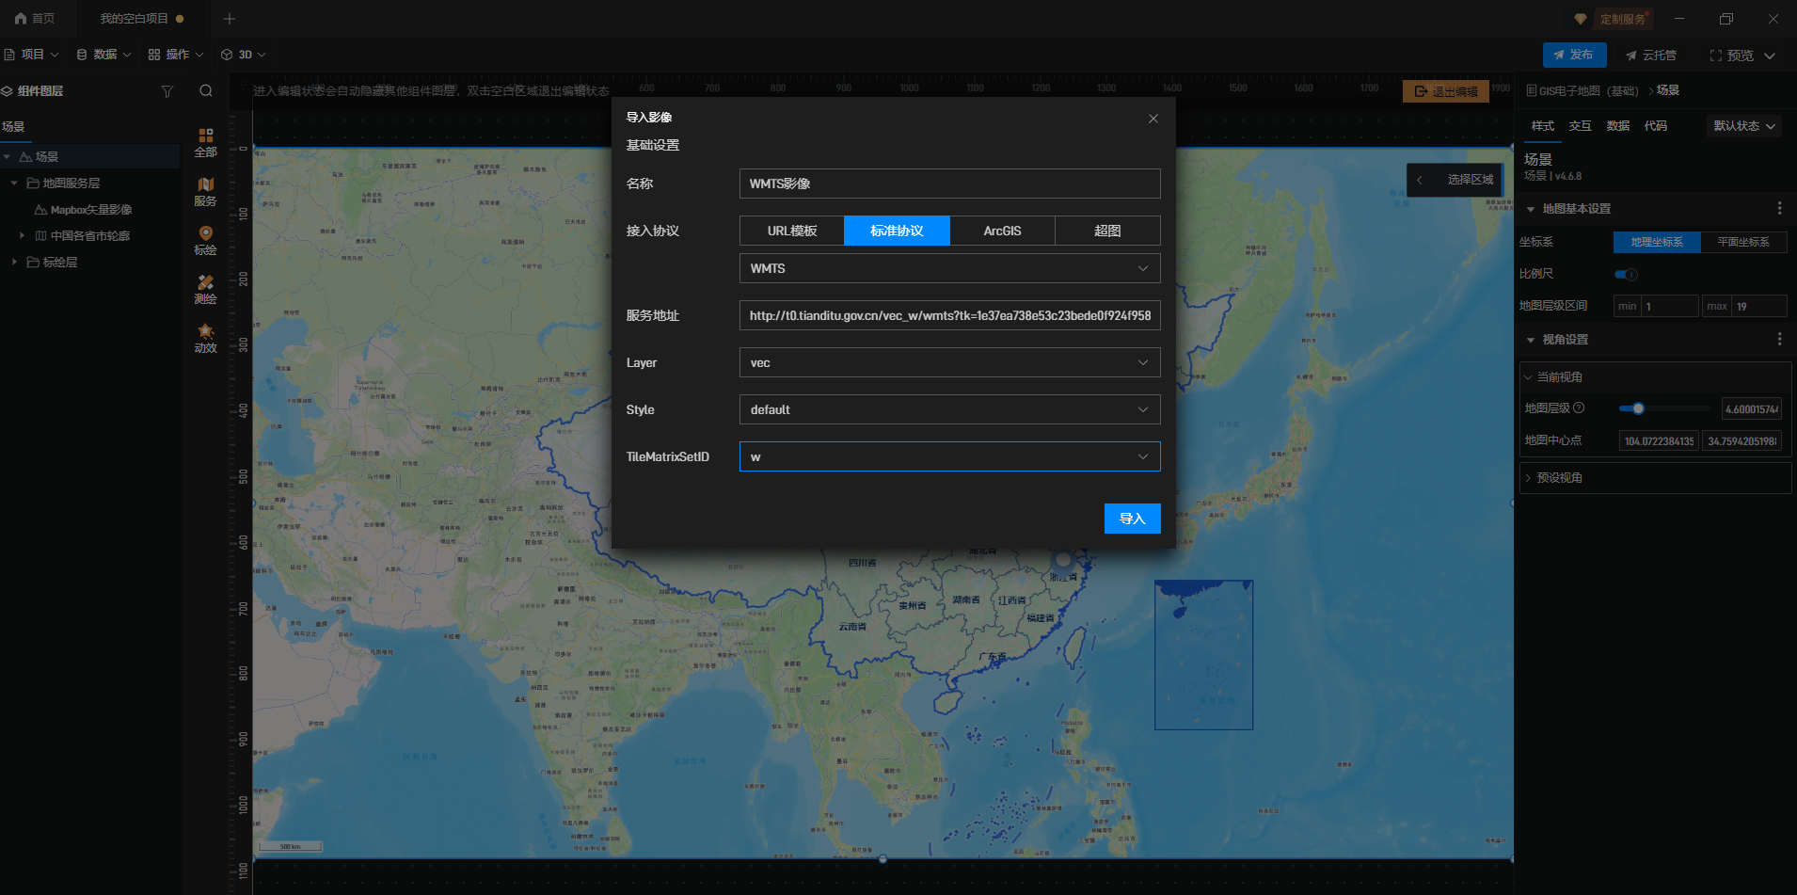Screen dimensions: 1797x895
Task: Open the TileMatrixSetID dropdown
Action: pyautogui.click(x=949, y=456)
